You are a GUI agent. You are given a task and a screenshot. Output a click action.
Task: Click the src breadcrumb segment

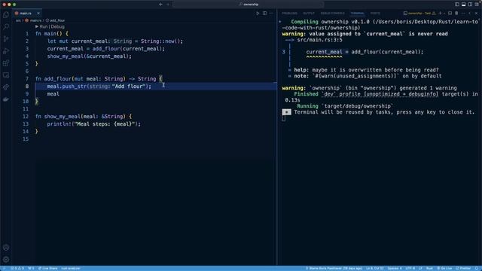point(18,20)
